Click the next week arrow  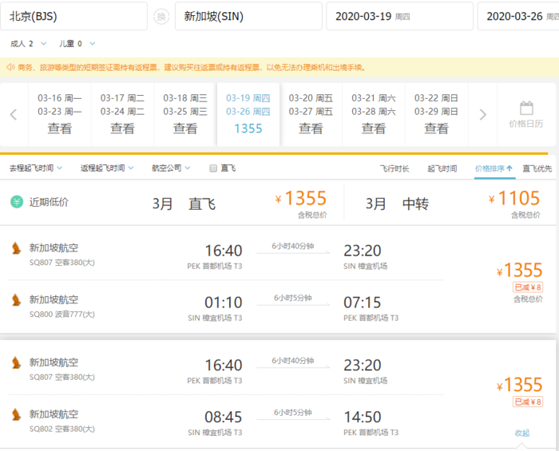(x=482, y=114)
